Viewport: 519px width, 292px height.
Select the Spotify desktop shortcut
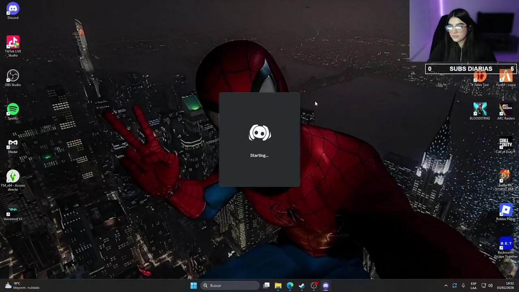[x=13, y=112]
